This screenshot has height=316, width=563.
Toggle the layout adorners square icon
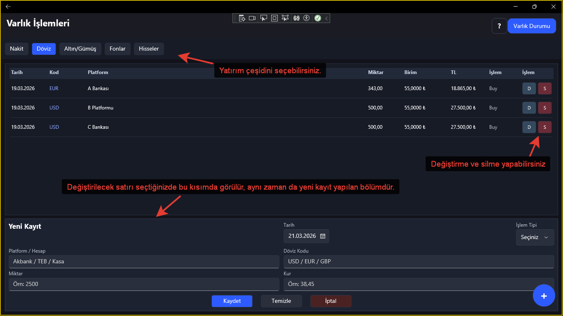[274, 18]
